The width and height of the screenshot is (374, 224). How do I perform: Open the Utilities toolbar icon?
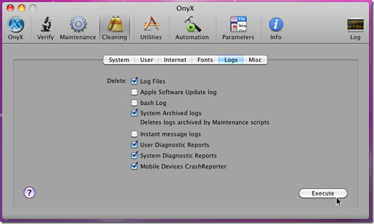[x=151, y=24]
